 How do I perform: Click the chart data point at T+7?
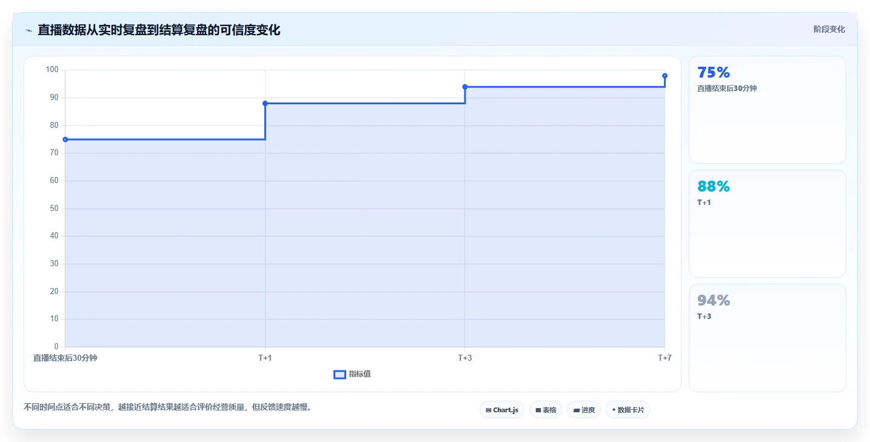pyautogui.click(x=665, y=76)
